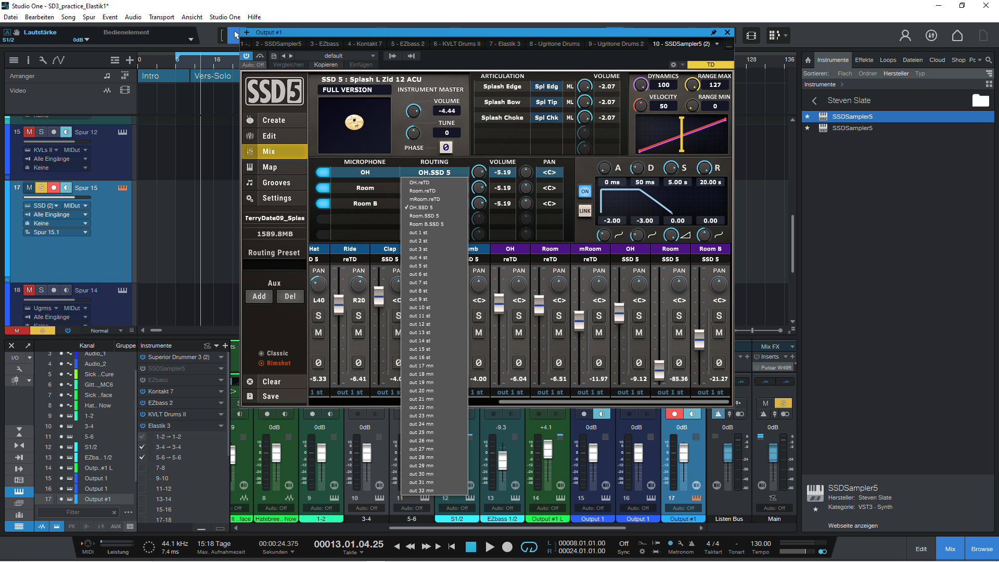Click the Webseite anzeigen link
Image resolution: width=999 pixels, height=562 pixels.
coord(853,526)
